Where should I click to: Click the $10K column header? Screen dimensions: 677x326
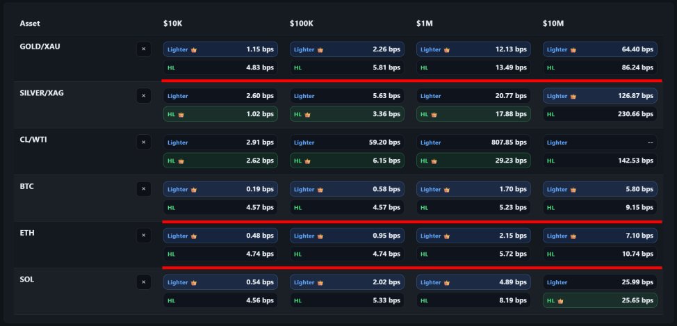tap(172, 24)
